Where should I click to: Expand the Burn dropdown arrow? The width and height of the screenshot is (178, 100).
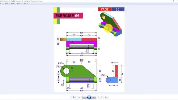coord(21,4)
